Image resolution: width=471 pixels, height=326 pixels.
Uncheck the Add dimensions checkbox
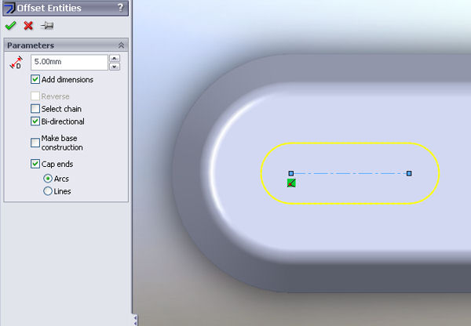35,79
